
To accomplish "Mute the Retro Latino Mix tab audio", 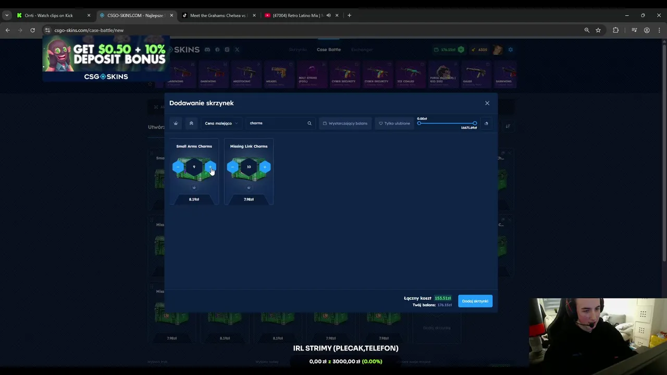I will point(328,15).
